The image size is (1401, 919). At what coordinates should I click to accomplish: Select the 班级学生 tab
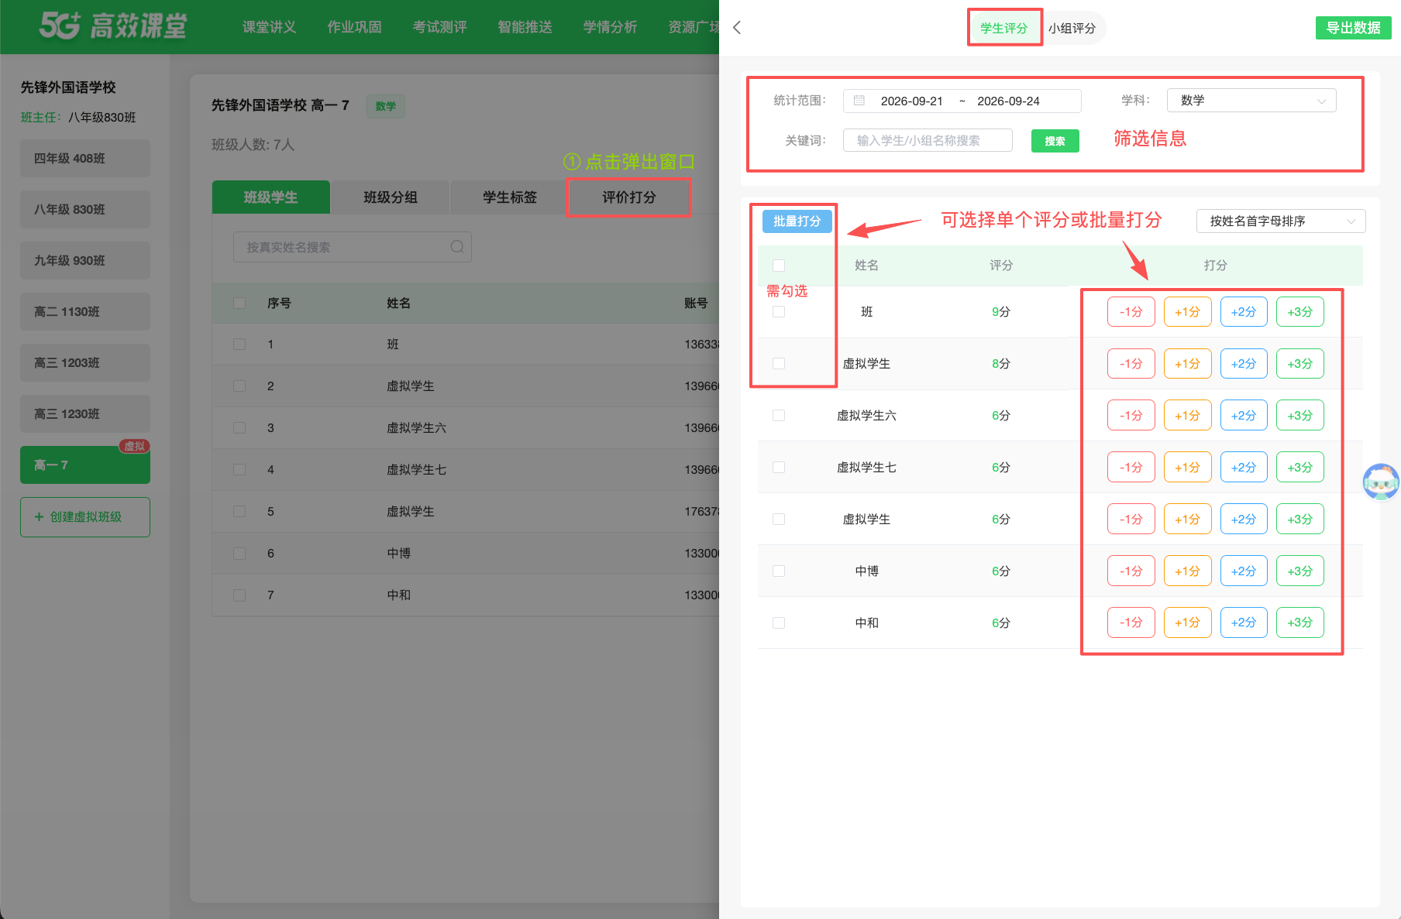pos(271,197)
